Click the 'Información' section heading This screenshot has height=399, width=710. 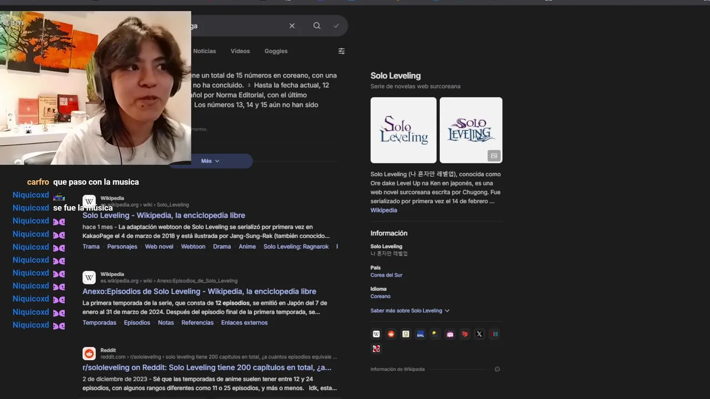(389, 233)
